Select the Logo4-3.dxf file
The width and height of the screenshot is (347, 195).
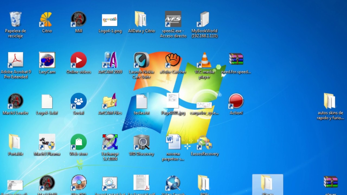[47, 102]
